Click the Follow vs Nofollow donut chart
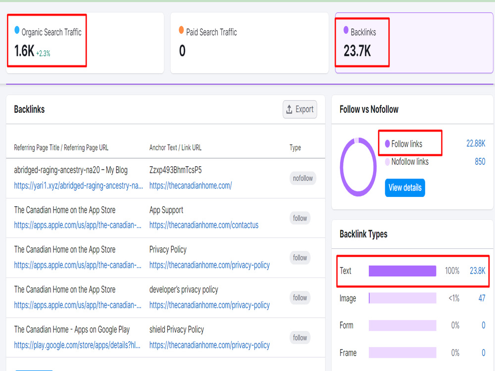This screenshot has width=495, height=371. click(x=358, y=167)
